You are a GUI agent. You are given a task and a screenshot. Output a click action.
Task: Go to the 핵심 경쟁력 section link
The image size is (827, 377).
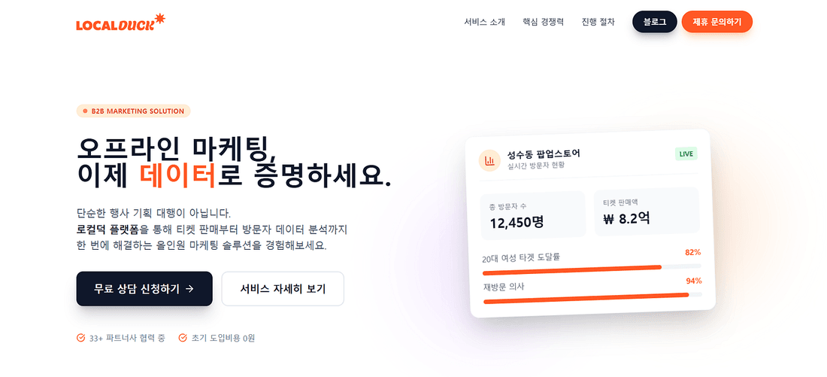point(544,22)
